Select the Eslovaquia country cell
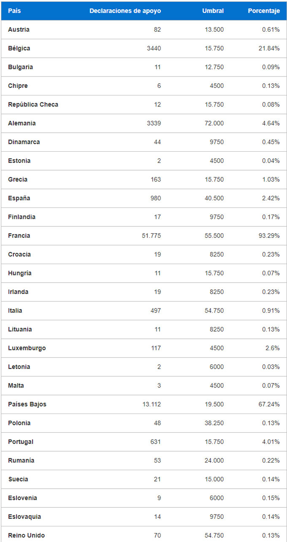This screenshot has height=542, width=287. coord(24,517)
